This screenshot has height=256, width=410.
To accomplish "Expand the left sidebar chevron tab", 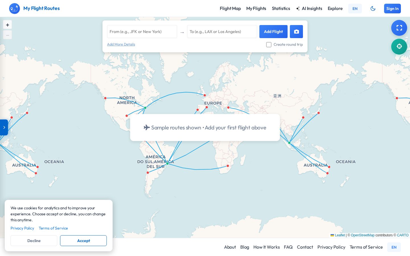I will 4,127.
